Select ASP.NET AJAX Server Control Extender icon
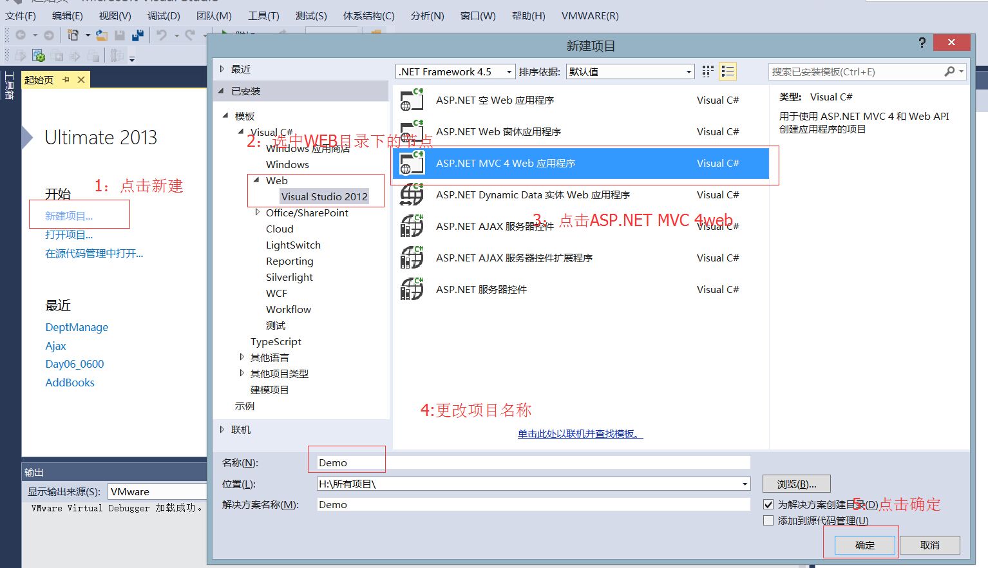The height and width of the screenshot is (568, 988). coord(412,258)
